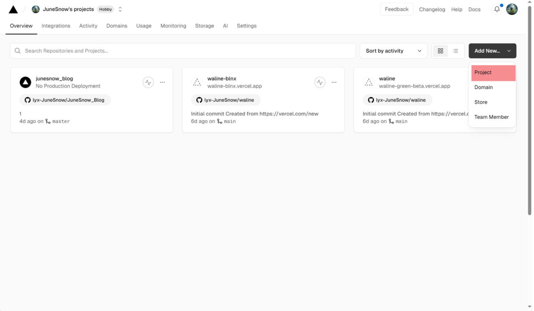Open the Changelog link
Image resolution: width=534 pixels, height=311 pixels.
coord(432,9)
